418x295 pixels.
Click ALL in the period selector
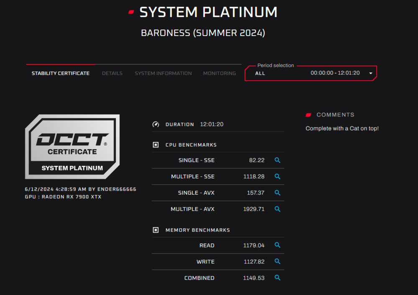click(x=260, y=73)
